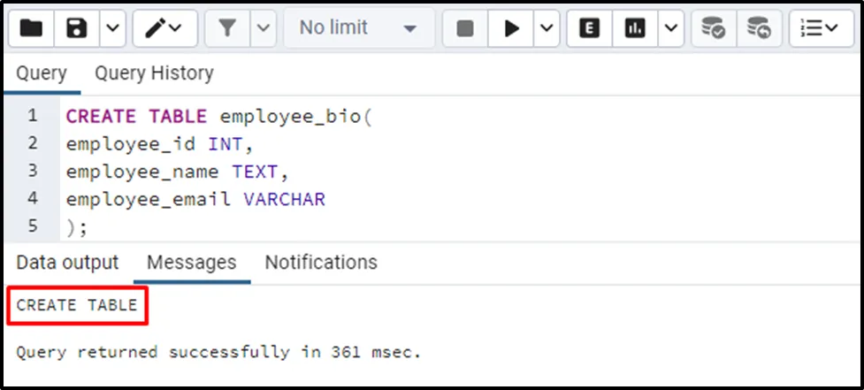The image size is (864, 390).
Task: Click the Explain query E icon
Action: coord(590,28)
